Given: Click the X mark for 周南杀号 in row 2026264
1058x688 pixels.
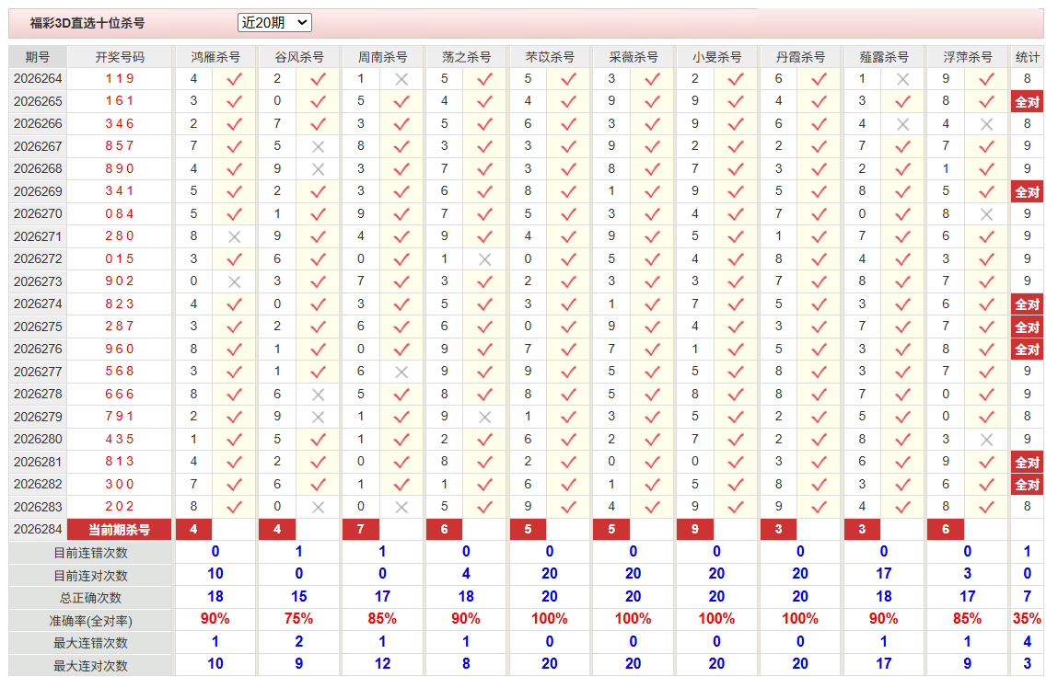Looking at the screenshot, I should [401, 79].
